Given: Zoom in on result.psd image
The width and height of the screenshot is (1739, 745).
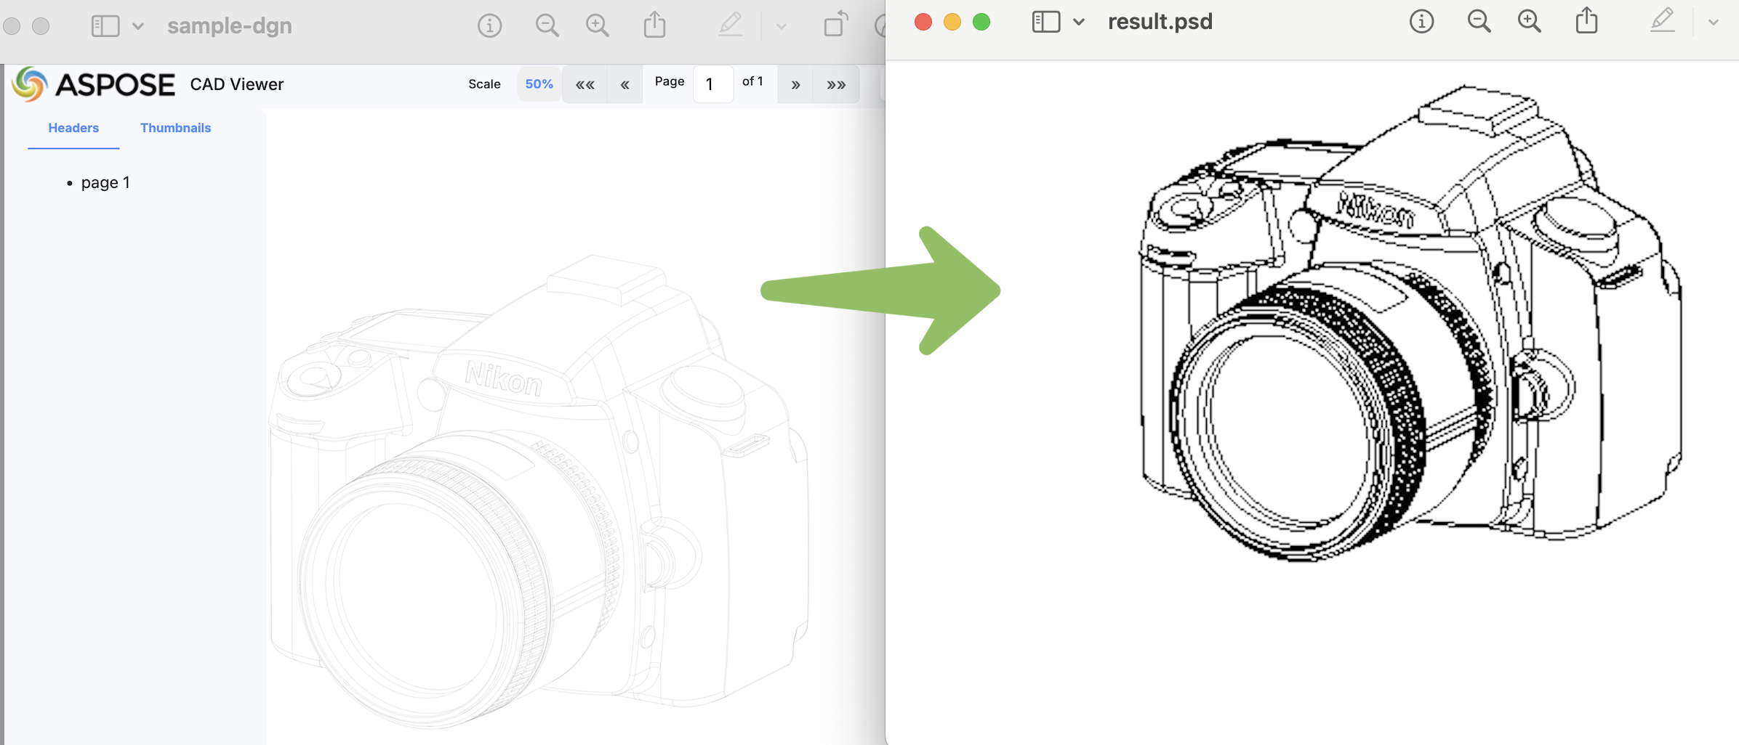Looking at the screenshot, I should [x=1529, y=22].
